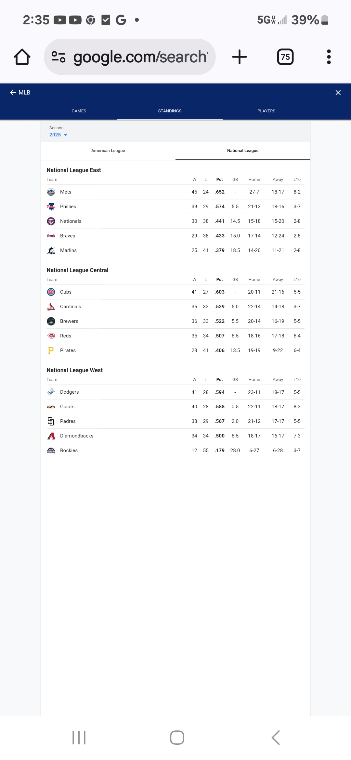Tap the browser home icon
The height and width of the screenshot is (760, 351).
[x=22, y=57]
